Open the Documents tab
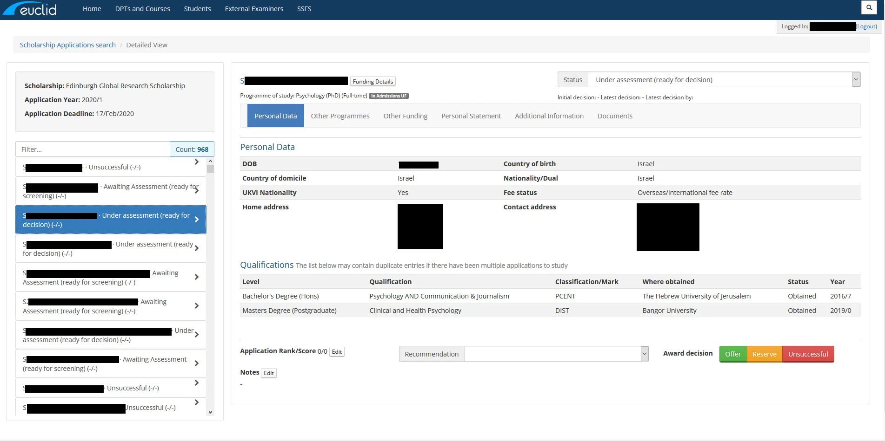The height and width of the screenshot is (441, 885). pos(614,116)
